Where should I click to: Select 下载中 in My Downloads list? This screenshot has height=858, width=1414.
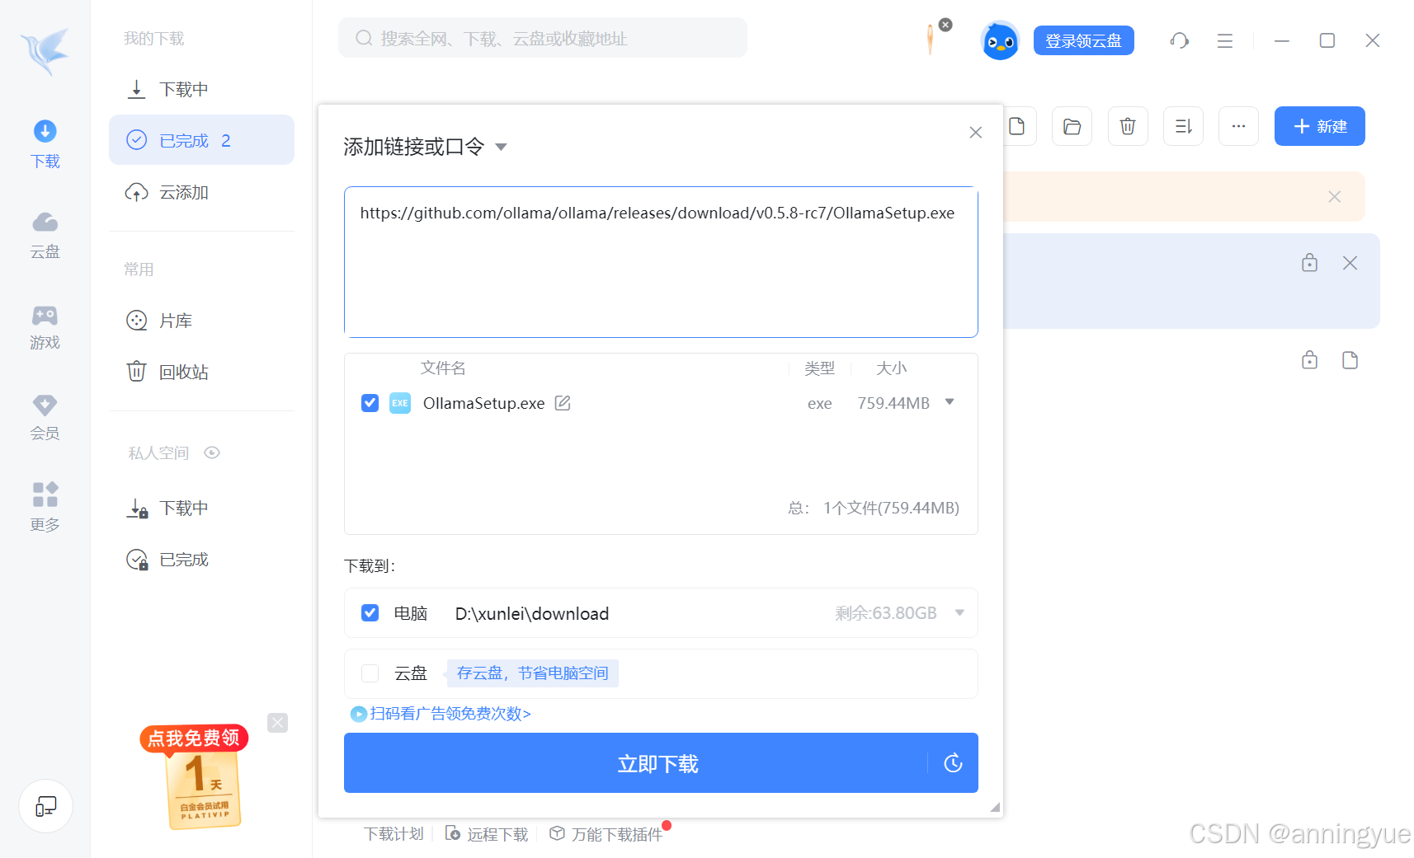tap(201, 89)
